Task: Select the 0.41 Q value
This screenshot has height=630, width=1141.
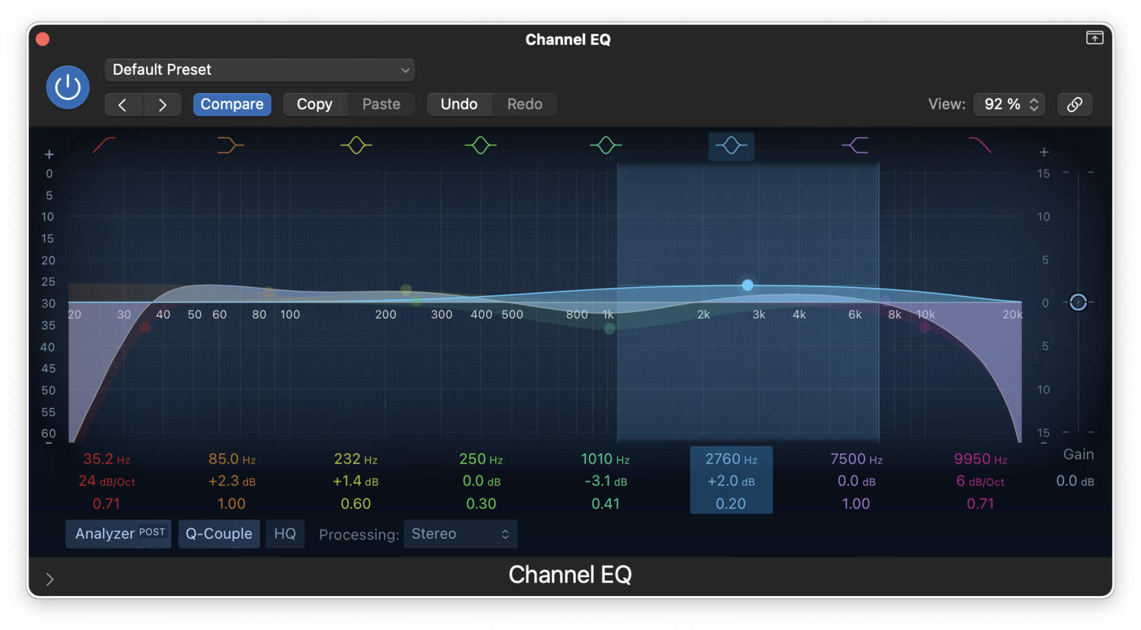Action: [x=605, y=504]
